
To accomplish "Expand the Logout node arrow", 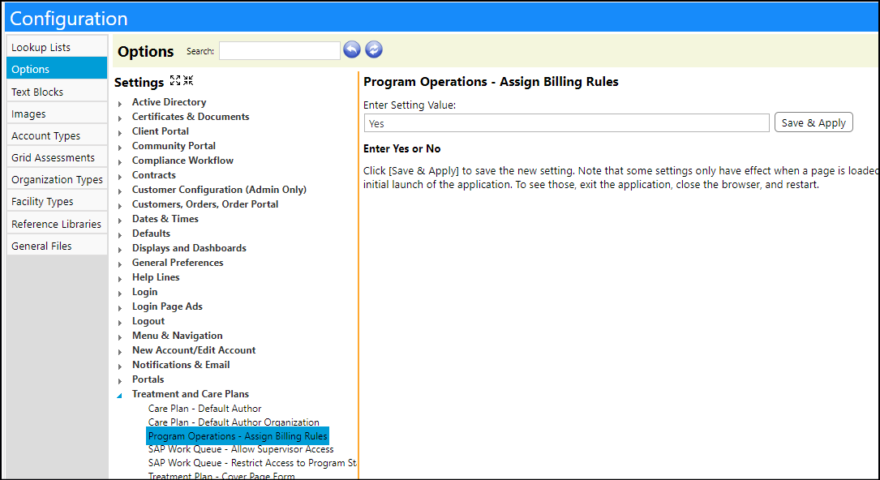I will [120, 323].
